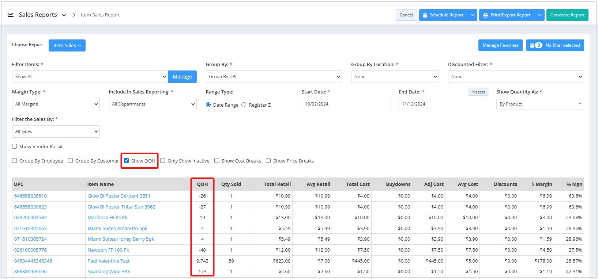598x279 pixels.
Task: Open UPC link 04534445345348
Action: coord(33,261)
